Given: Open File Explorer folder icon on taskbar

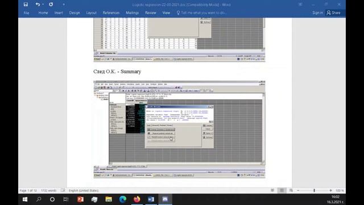Looking at the screenshot, I should 109,199.
